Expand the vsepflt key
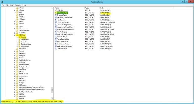The height and width of the screenshot is (104, 194). coord(15,21)
